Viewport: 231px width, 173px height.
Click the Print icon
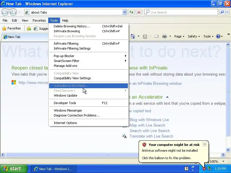[x=164, y=36]
